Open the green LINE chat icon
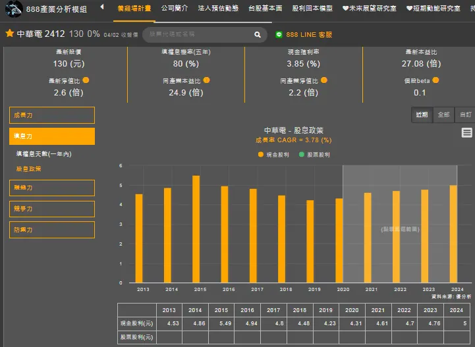475x347 pixels. (279, 35)
